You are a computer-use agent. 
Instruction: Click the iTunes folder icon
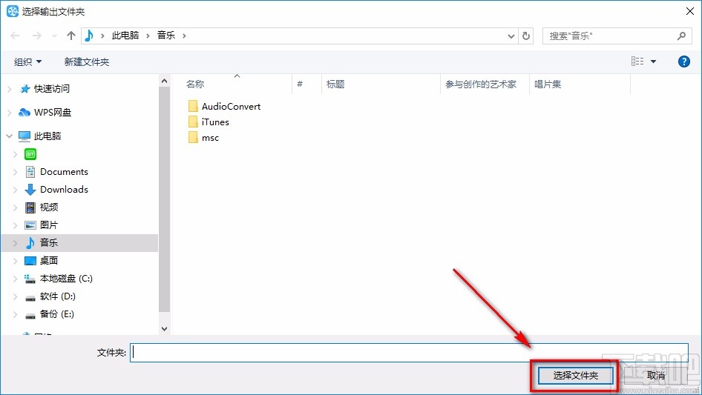[x=193, y=122]
